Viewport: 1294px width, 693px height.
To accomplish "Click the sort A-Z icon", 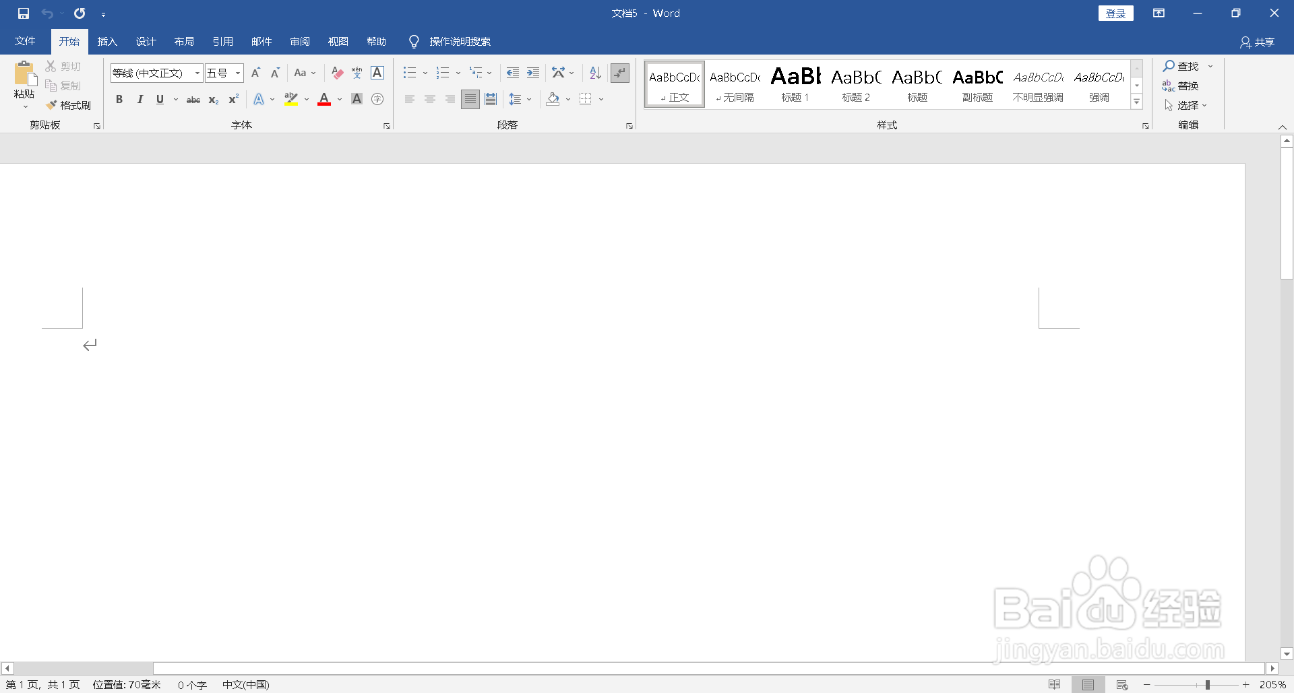I will pos(595,73).
